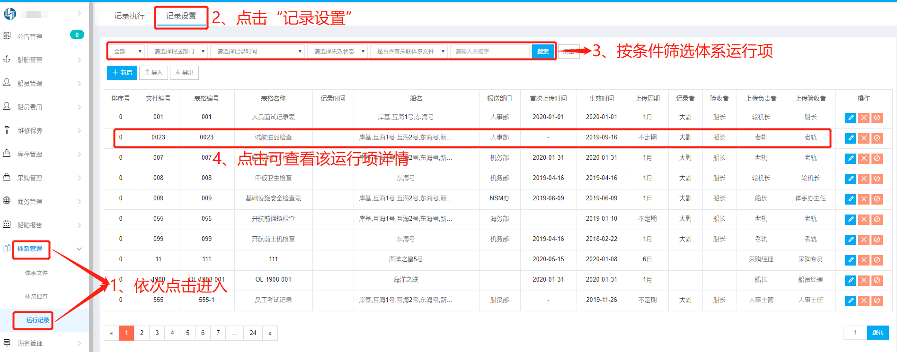Click the 公告管理 notification badge showing 0
Viewport: 897px width, 352px height.
77,34
